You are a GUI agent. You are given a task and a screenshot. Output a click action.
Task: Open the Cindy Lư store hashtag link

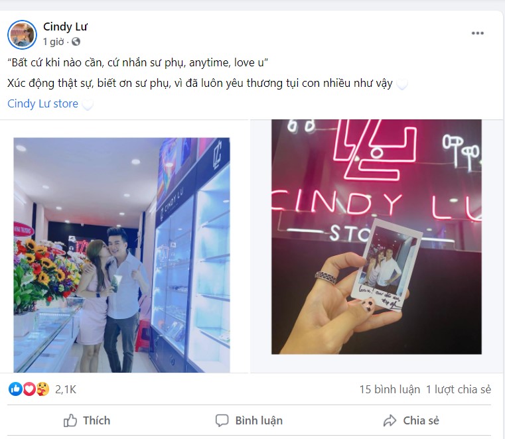pyautogui.click(x=43, y=103)
